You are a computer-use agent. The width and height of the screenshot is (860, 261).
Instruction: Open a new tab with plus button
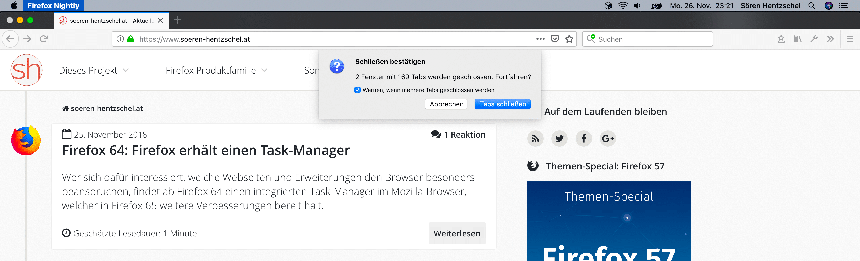pyautogui.click(x=178, y=20)
